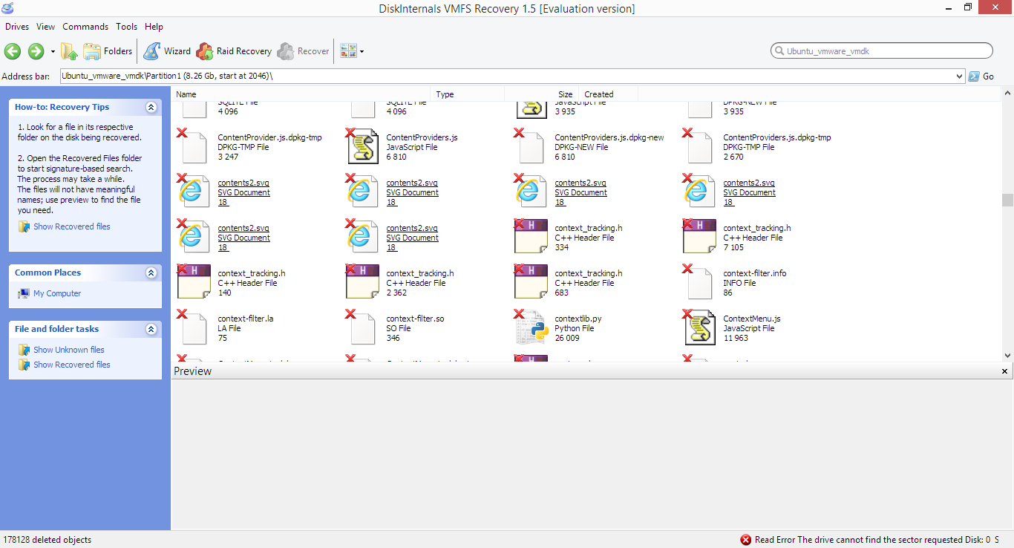This screenshot has height=548, width=1014.
Task: Expand the address bar dropdown arrow
Action: tap(961, 76)
